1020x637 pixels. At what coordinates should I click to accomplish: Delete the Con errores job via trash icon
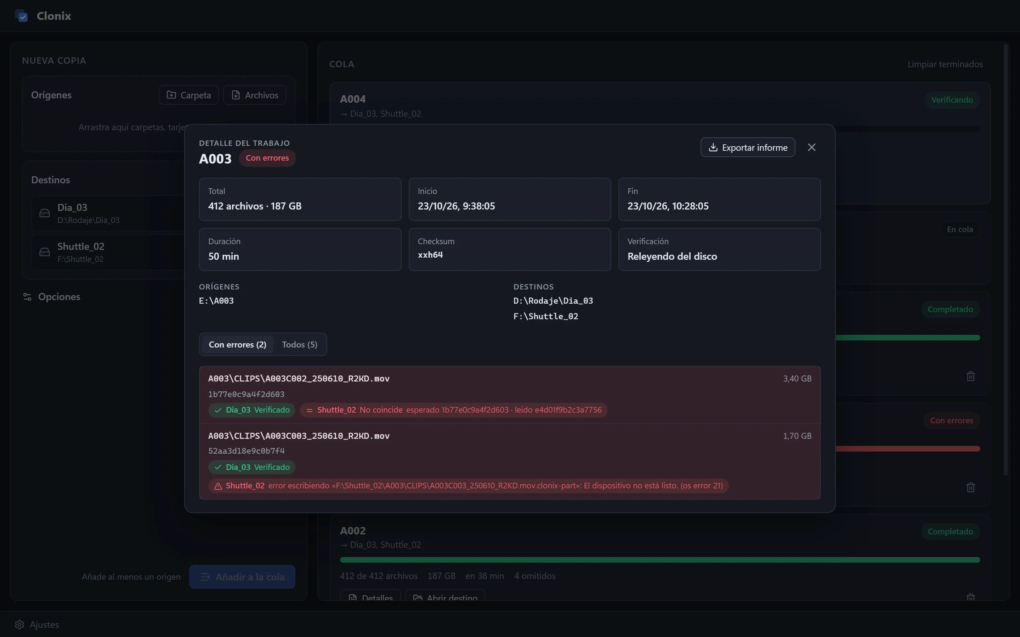click(x=970, y=487)
